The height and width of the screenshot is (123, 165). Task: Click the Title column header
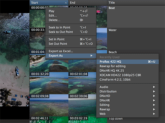click(x=136, y=3)
